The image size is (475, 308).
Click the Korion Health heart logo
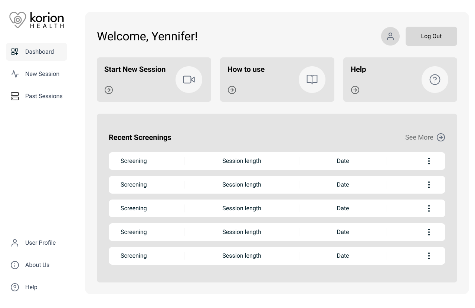[x=18, y=20]
